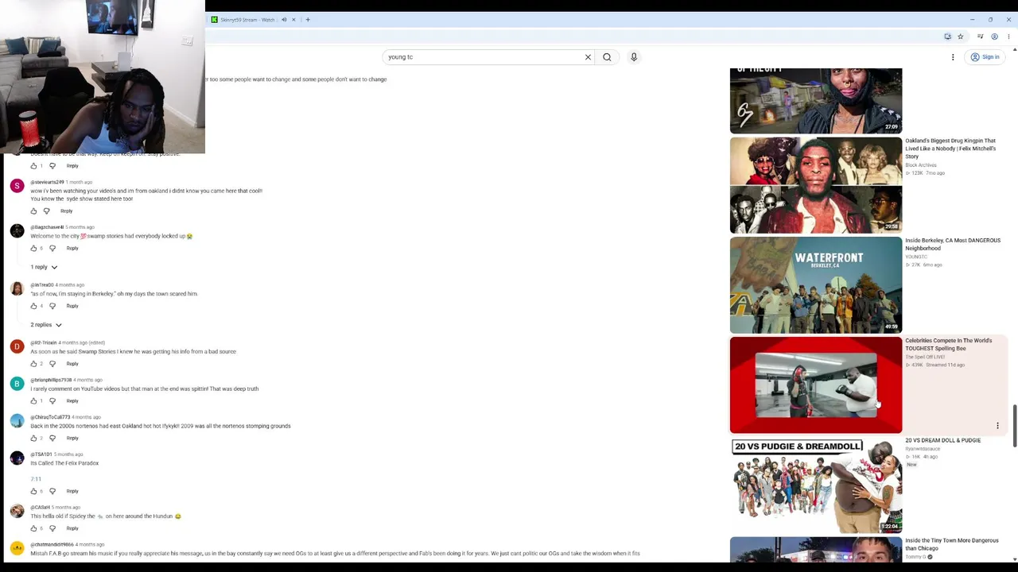Dislike the 'Felix Paradox' comment

52,491
